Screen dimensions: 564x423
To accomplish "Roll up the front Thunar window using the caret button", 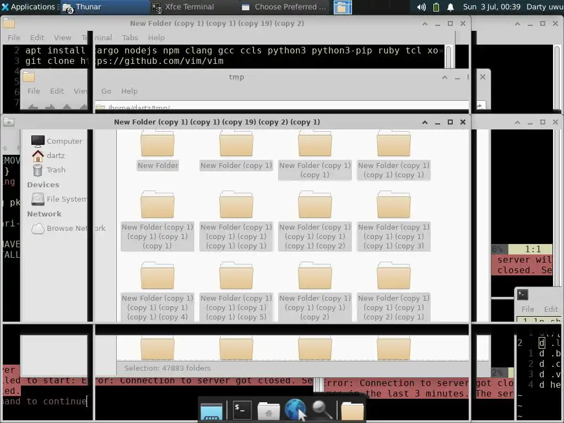I will point(425,122).
